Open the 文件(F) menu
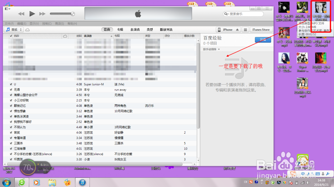 pos(9,24)
